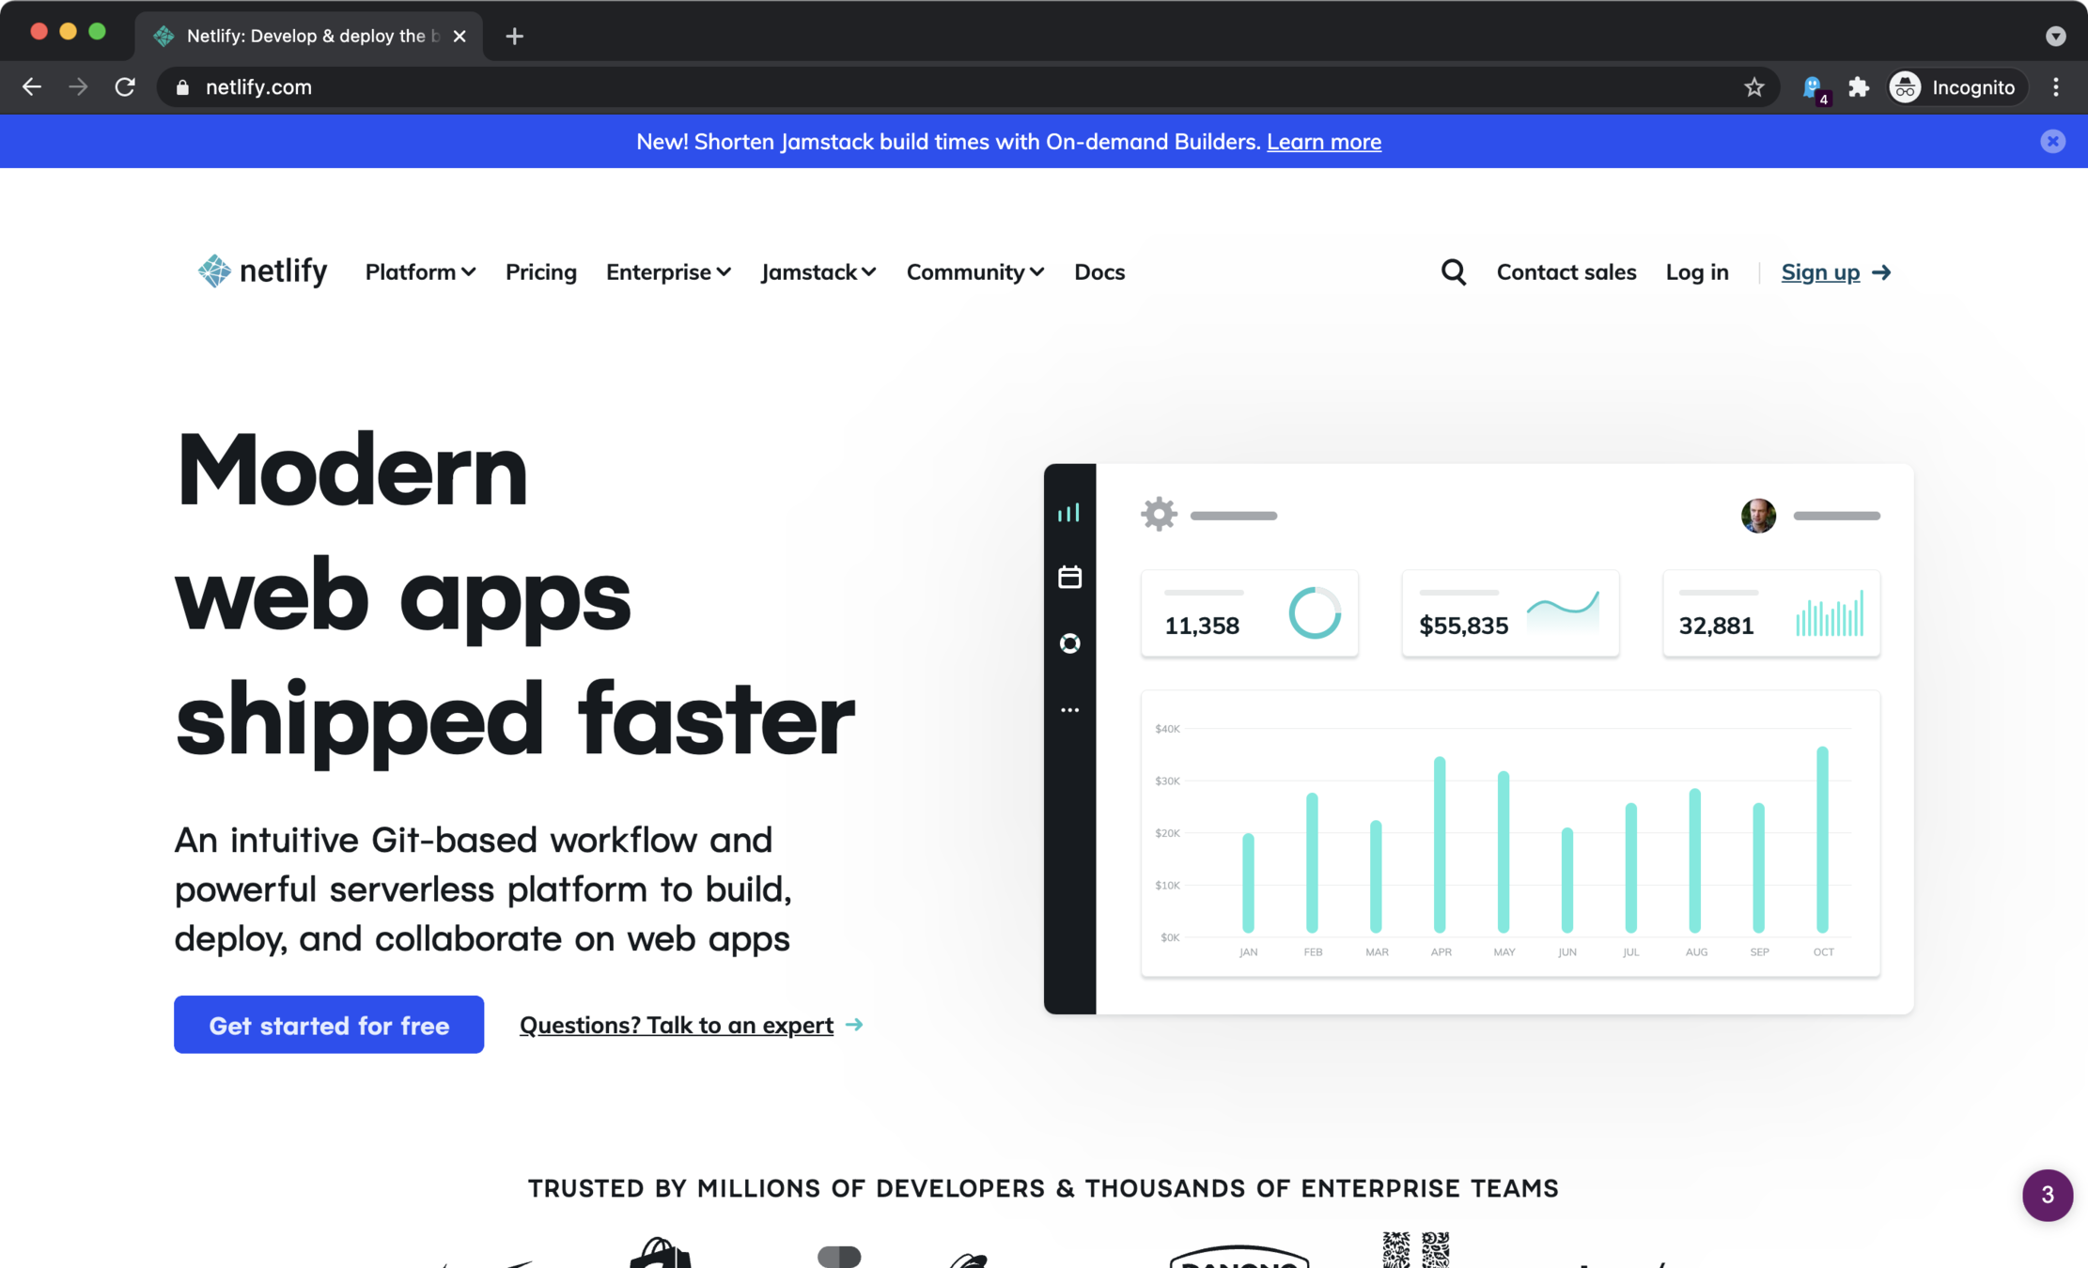This screenshot has height=1268, width=2088.
Task: Open the Docs nav item
Action: (x=1099, y=272)
